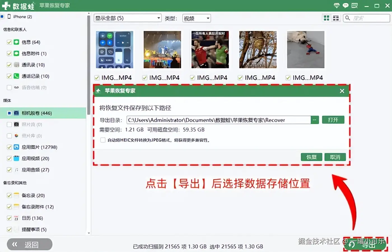Select the 应用视频 (20) category row
Image resolution: width=392 pixels, height=252 pixels.
click(43, 158)
